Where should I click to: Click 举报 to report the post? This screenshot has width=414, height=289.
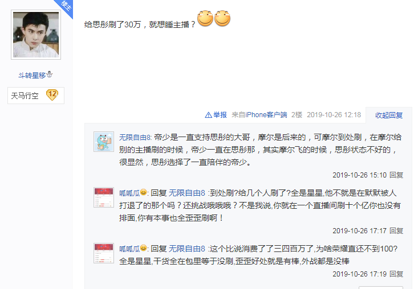[x=220, y=115]
